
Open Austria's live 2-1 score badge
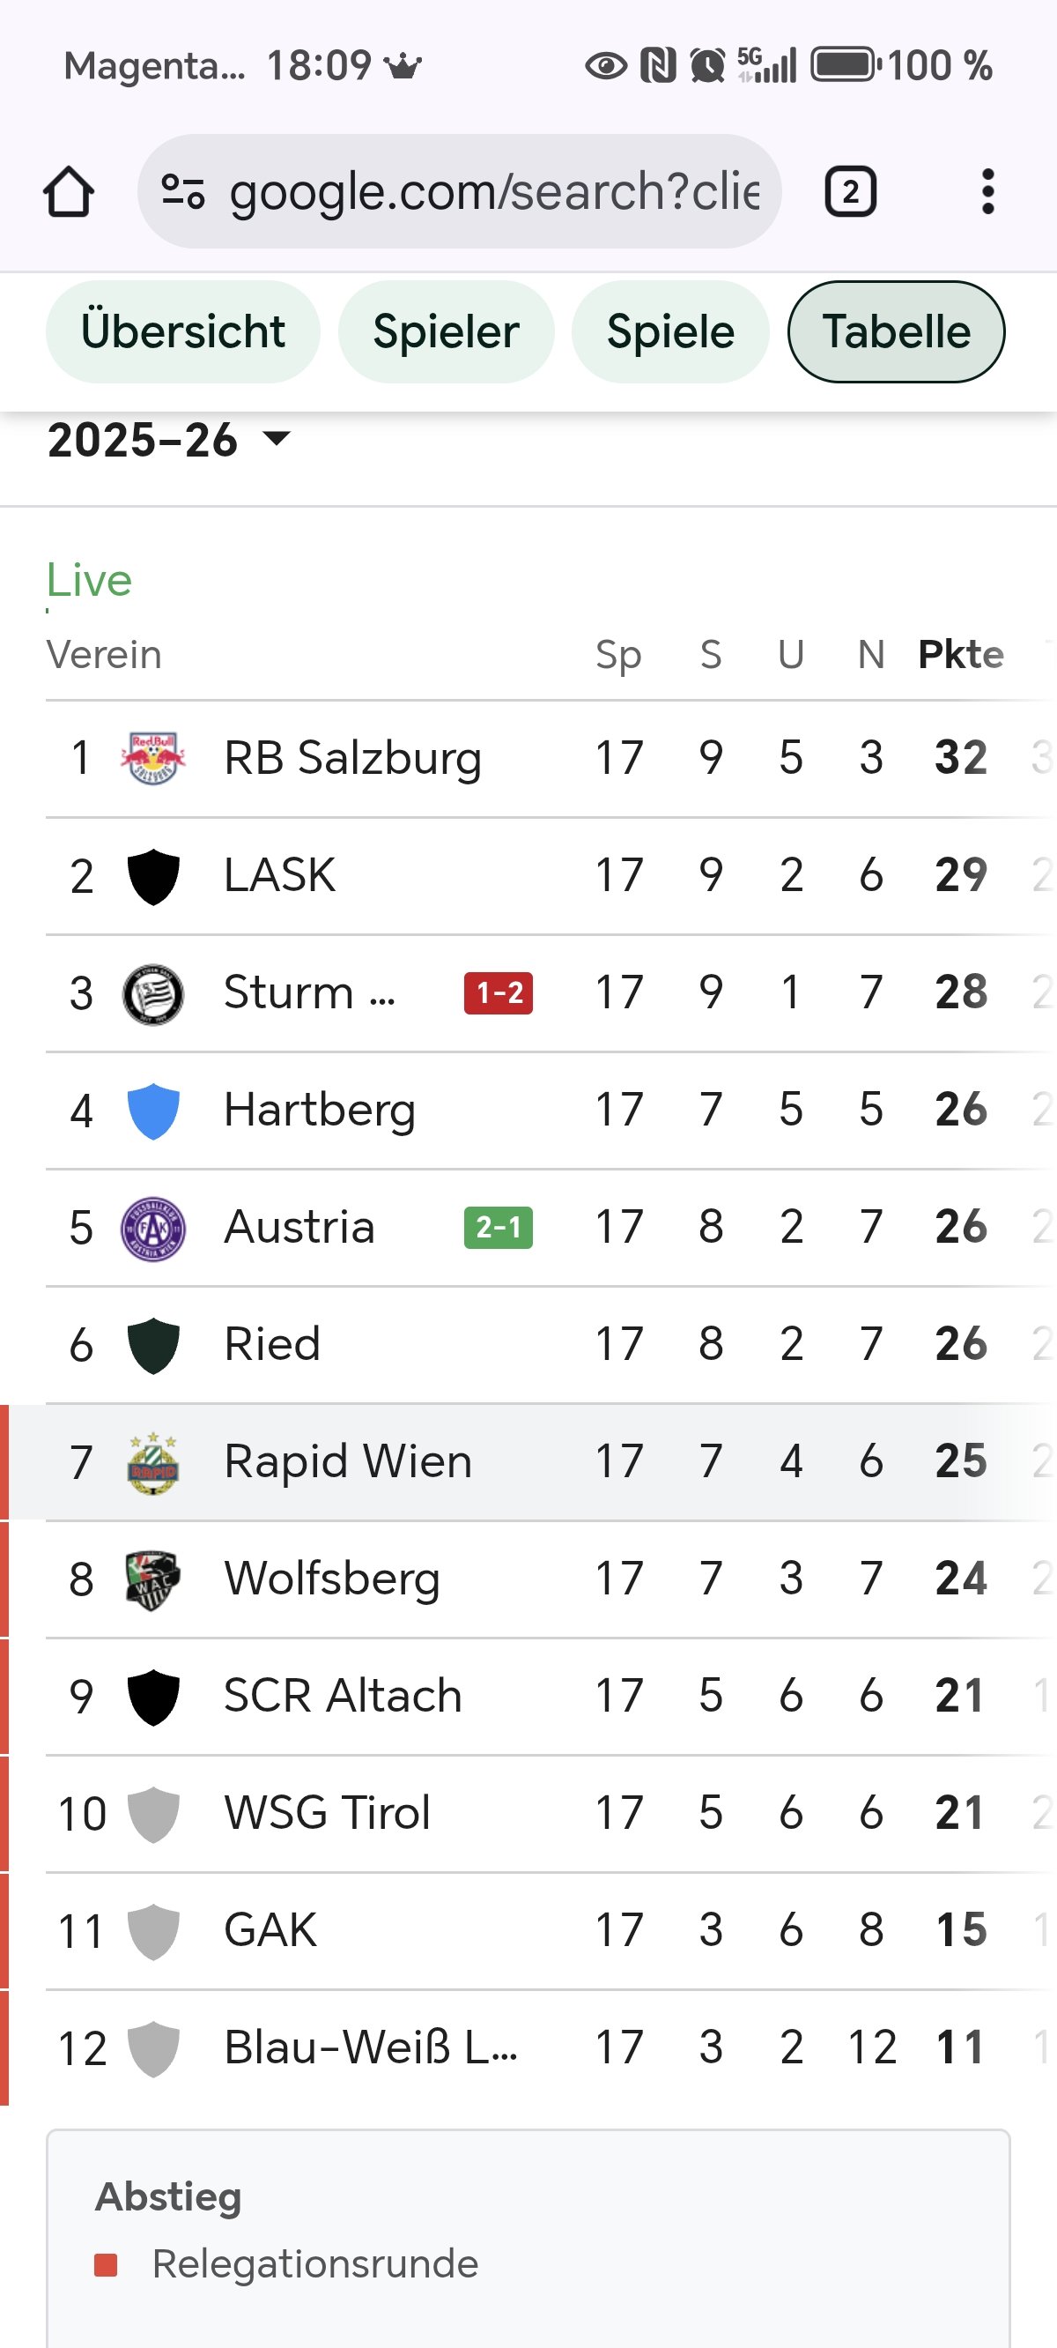coord(499,1229)
